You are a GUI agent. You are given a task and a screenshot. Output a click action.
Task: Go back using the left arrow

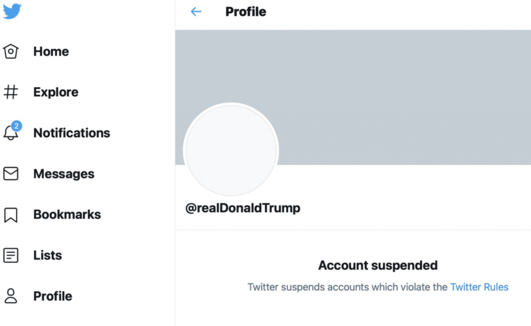(x=196, y=11)
